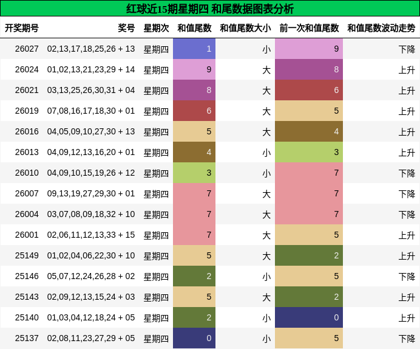
Task: Click numbers 03,07,08,09,18,32 + 10
Action: point(91,214)
